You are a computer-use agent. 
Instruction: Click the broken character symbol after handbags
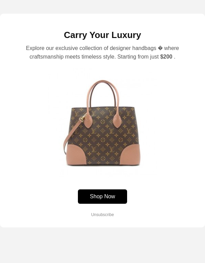pyautogui.click(x=160, y=48)
